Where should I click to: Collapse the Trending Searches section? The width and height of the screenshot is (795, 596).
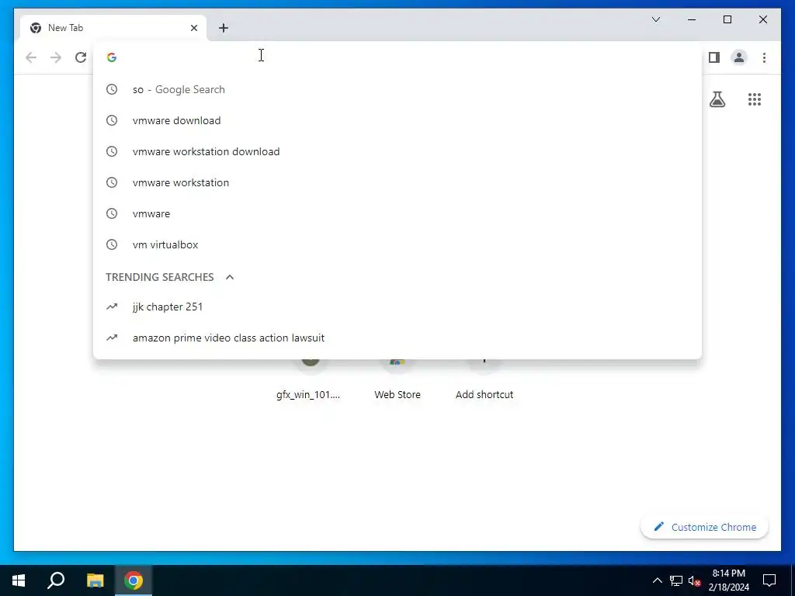(230, 277)
